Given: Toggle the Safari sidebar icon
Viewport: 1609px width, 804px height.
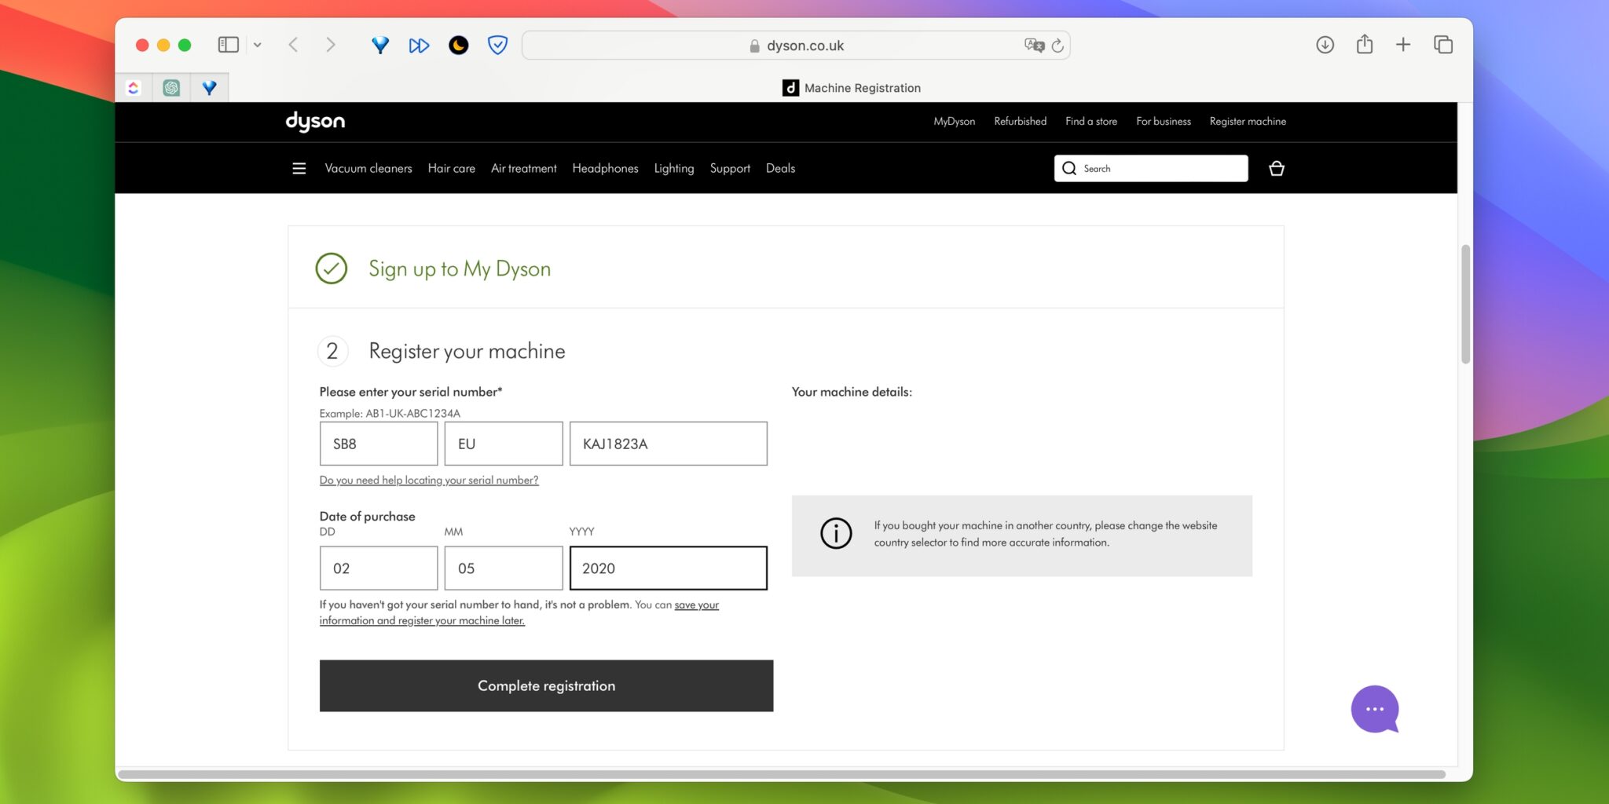Looking at the screenshot, I should [228, 45].
